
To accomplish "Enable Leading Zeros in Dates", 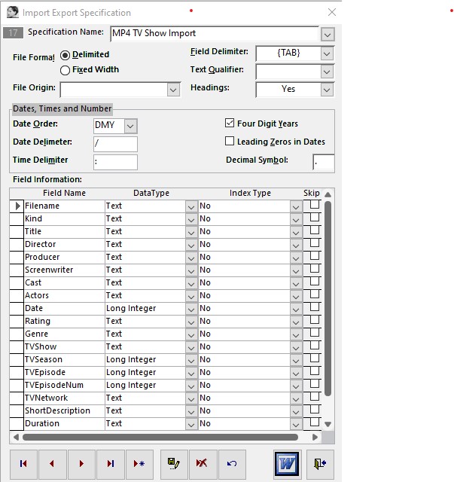I will 230,141.
